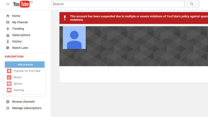Click the Watch Later clock icon

[8, 48]
